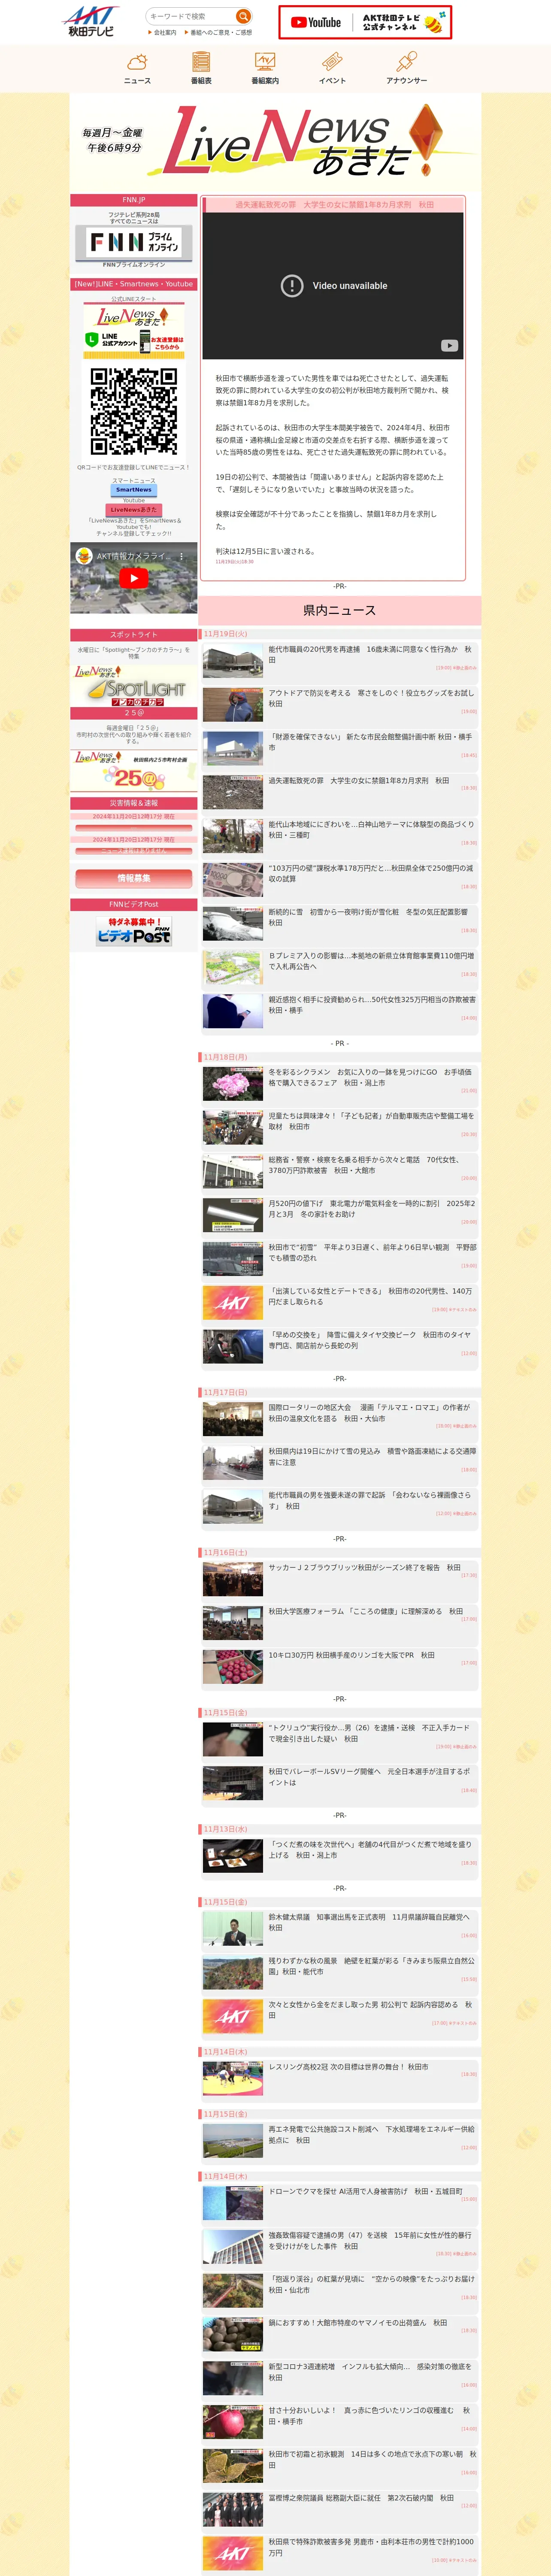Open the 25@ 秋田県内25市町村企画 banner

tap(134, 771)
